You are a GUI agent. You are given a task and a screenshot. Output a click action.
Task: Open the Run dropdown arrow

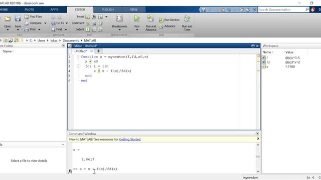click(x=137, y=30)
